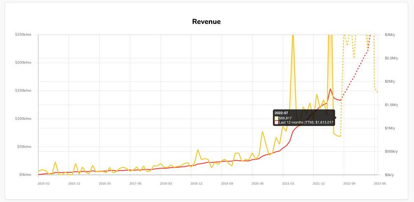The height and width of the screenshot is (202, 414).
Task: Click the $3M/y right axis label
Action: tap(390, 35)
